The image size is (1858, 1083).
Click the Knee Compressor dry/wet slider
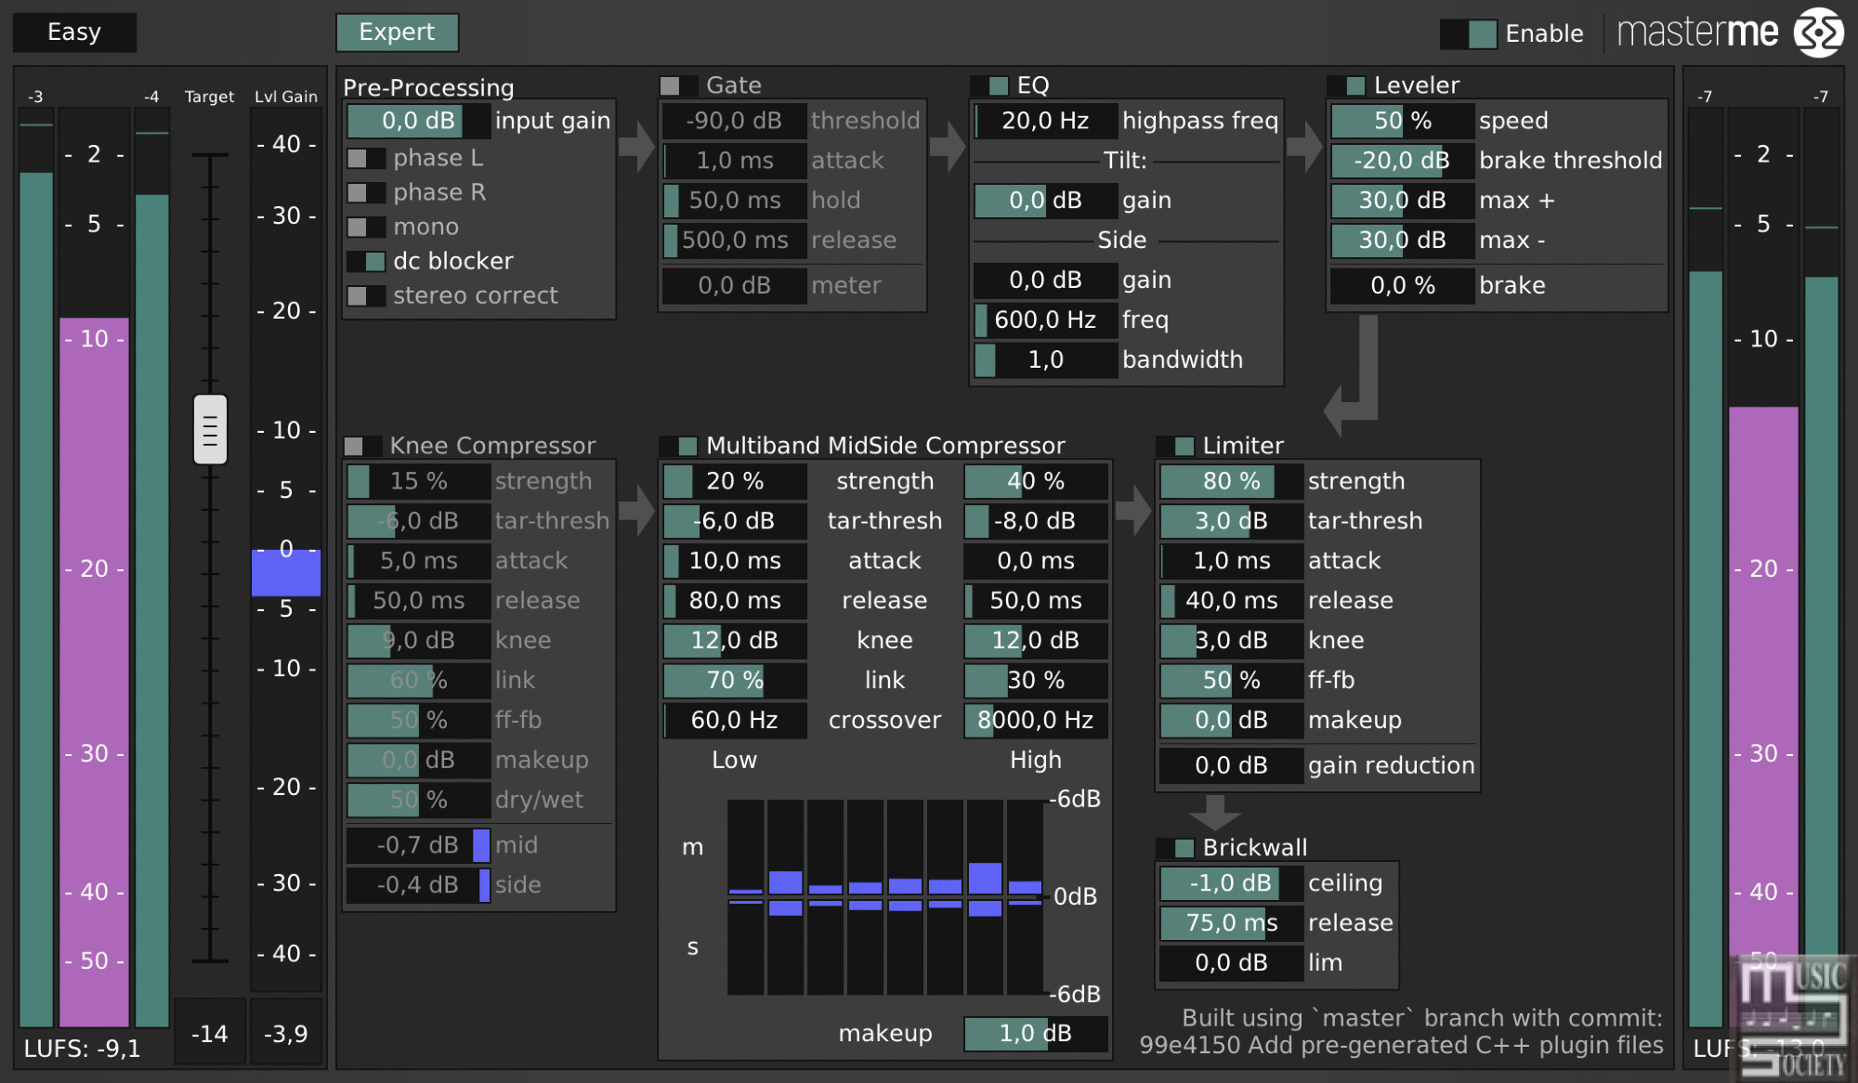(x=418, y=801)
